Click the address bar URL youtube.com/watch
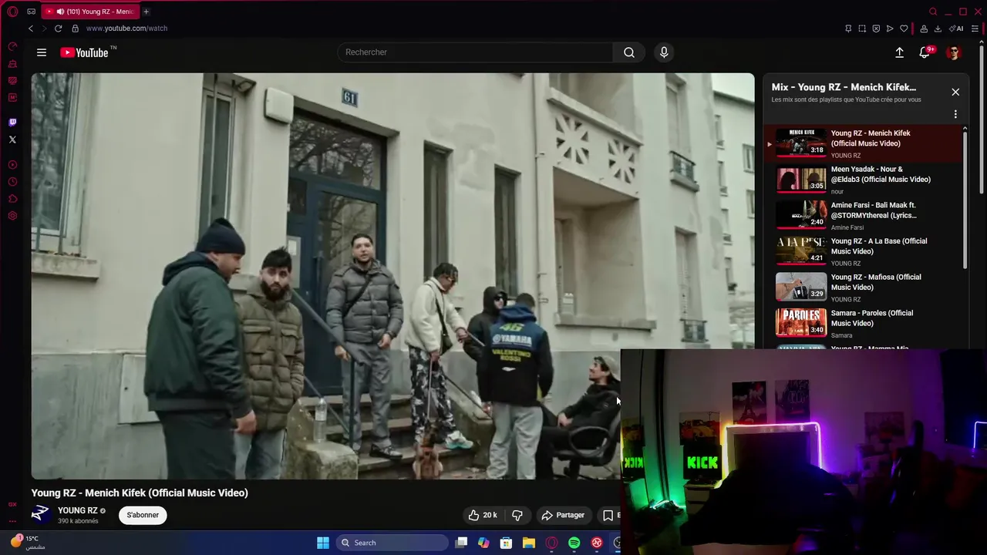Viewport: 987px width, 555px height. click(x=126, y=29)
